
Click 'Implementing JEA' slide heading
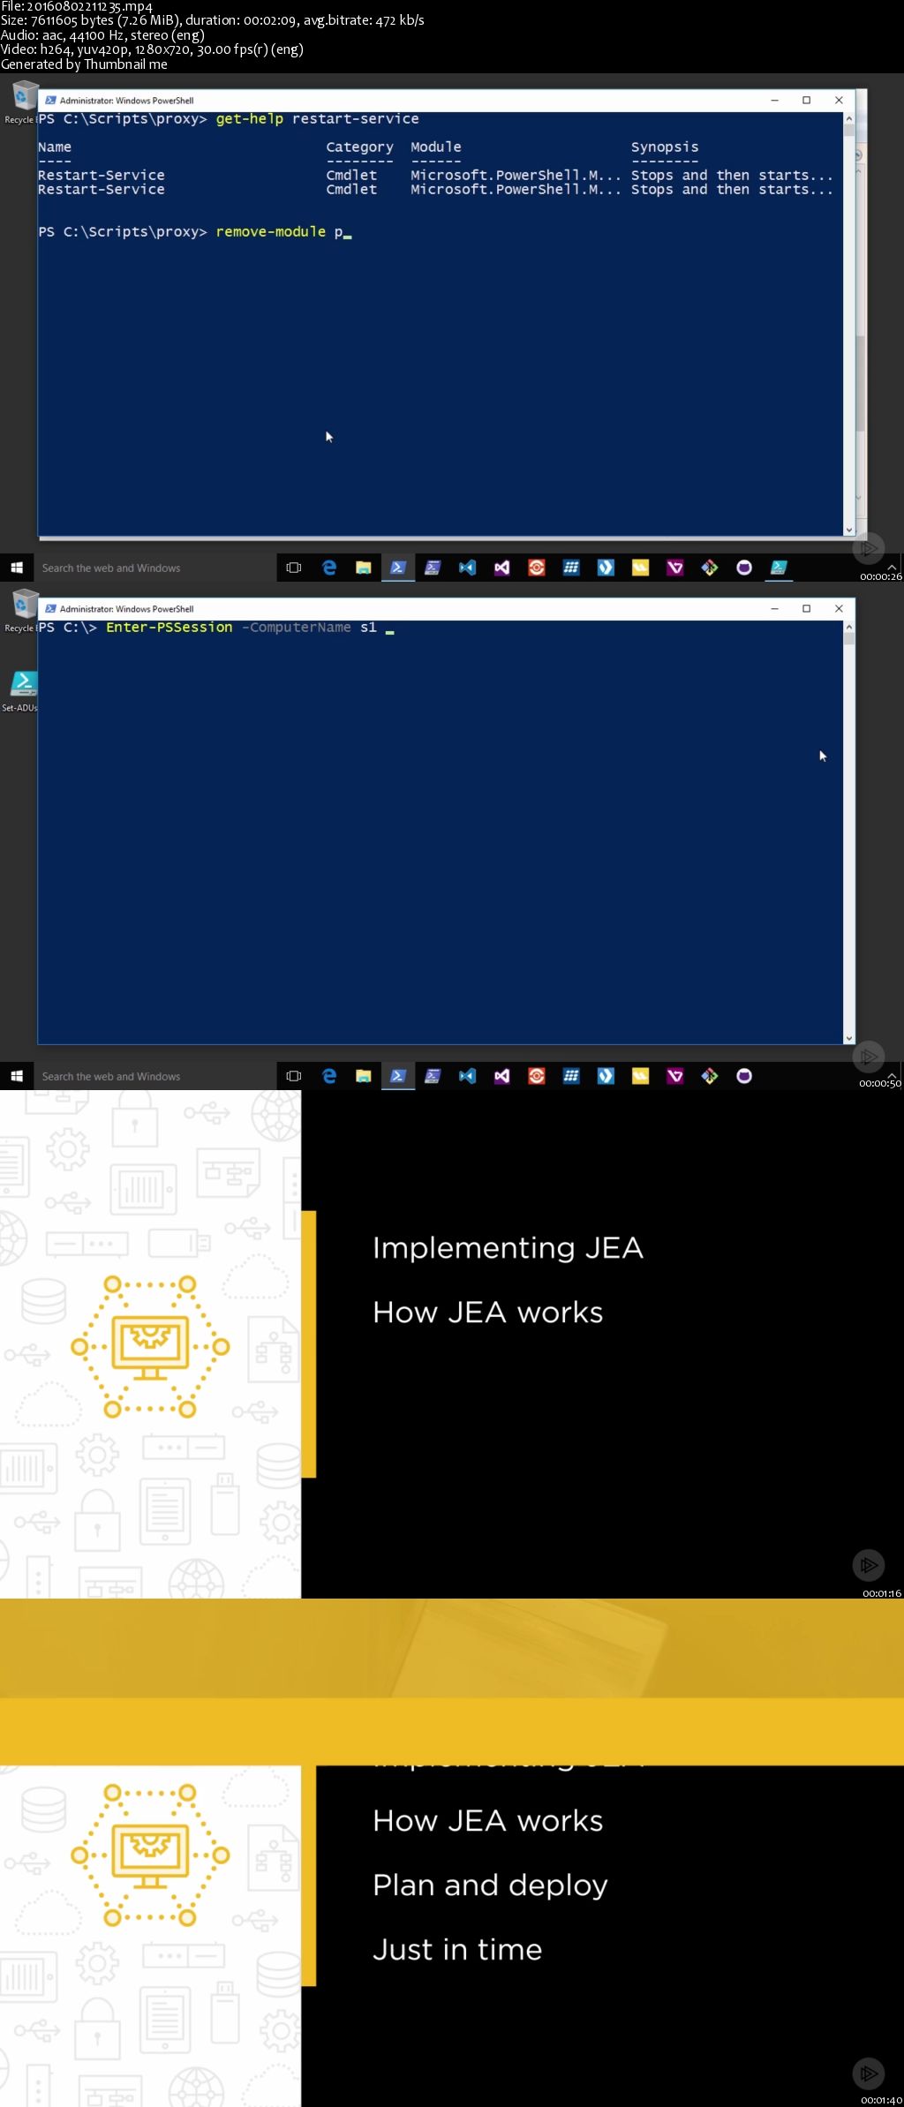[508, 1247]
